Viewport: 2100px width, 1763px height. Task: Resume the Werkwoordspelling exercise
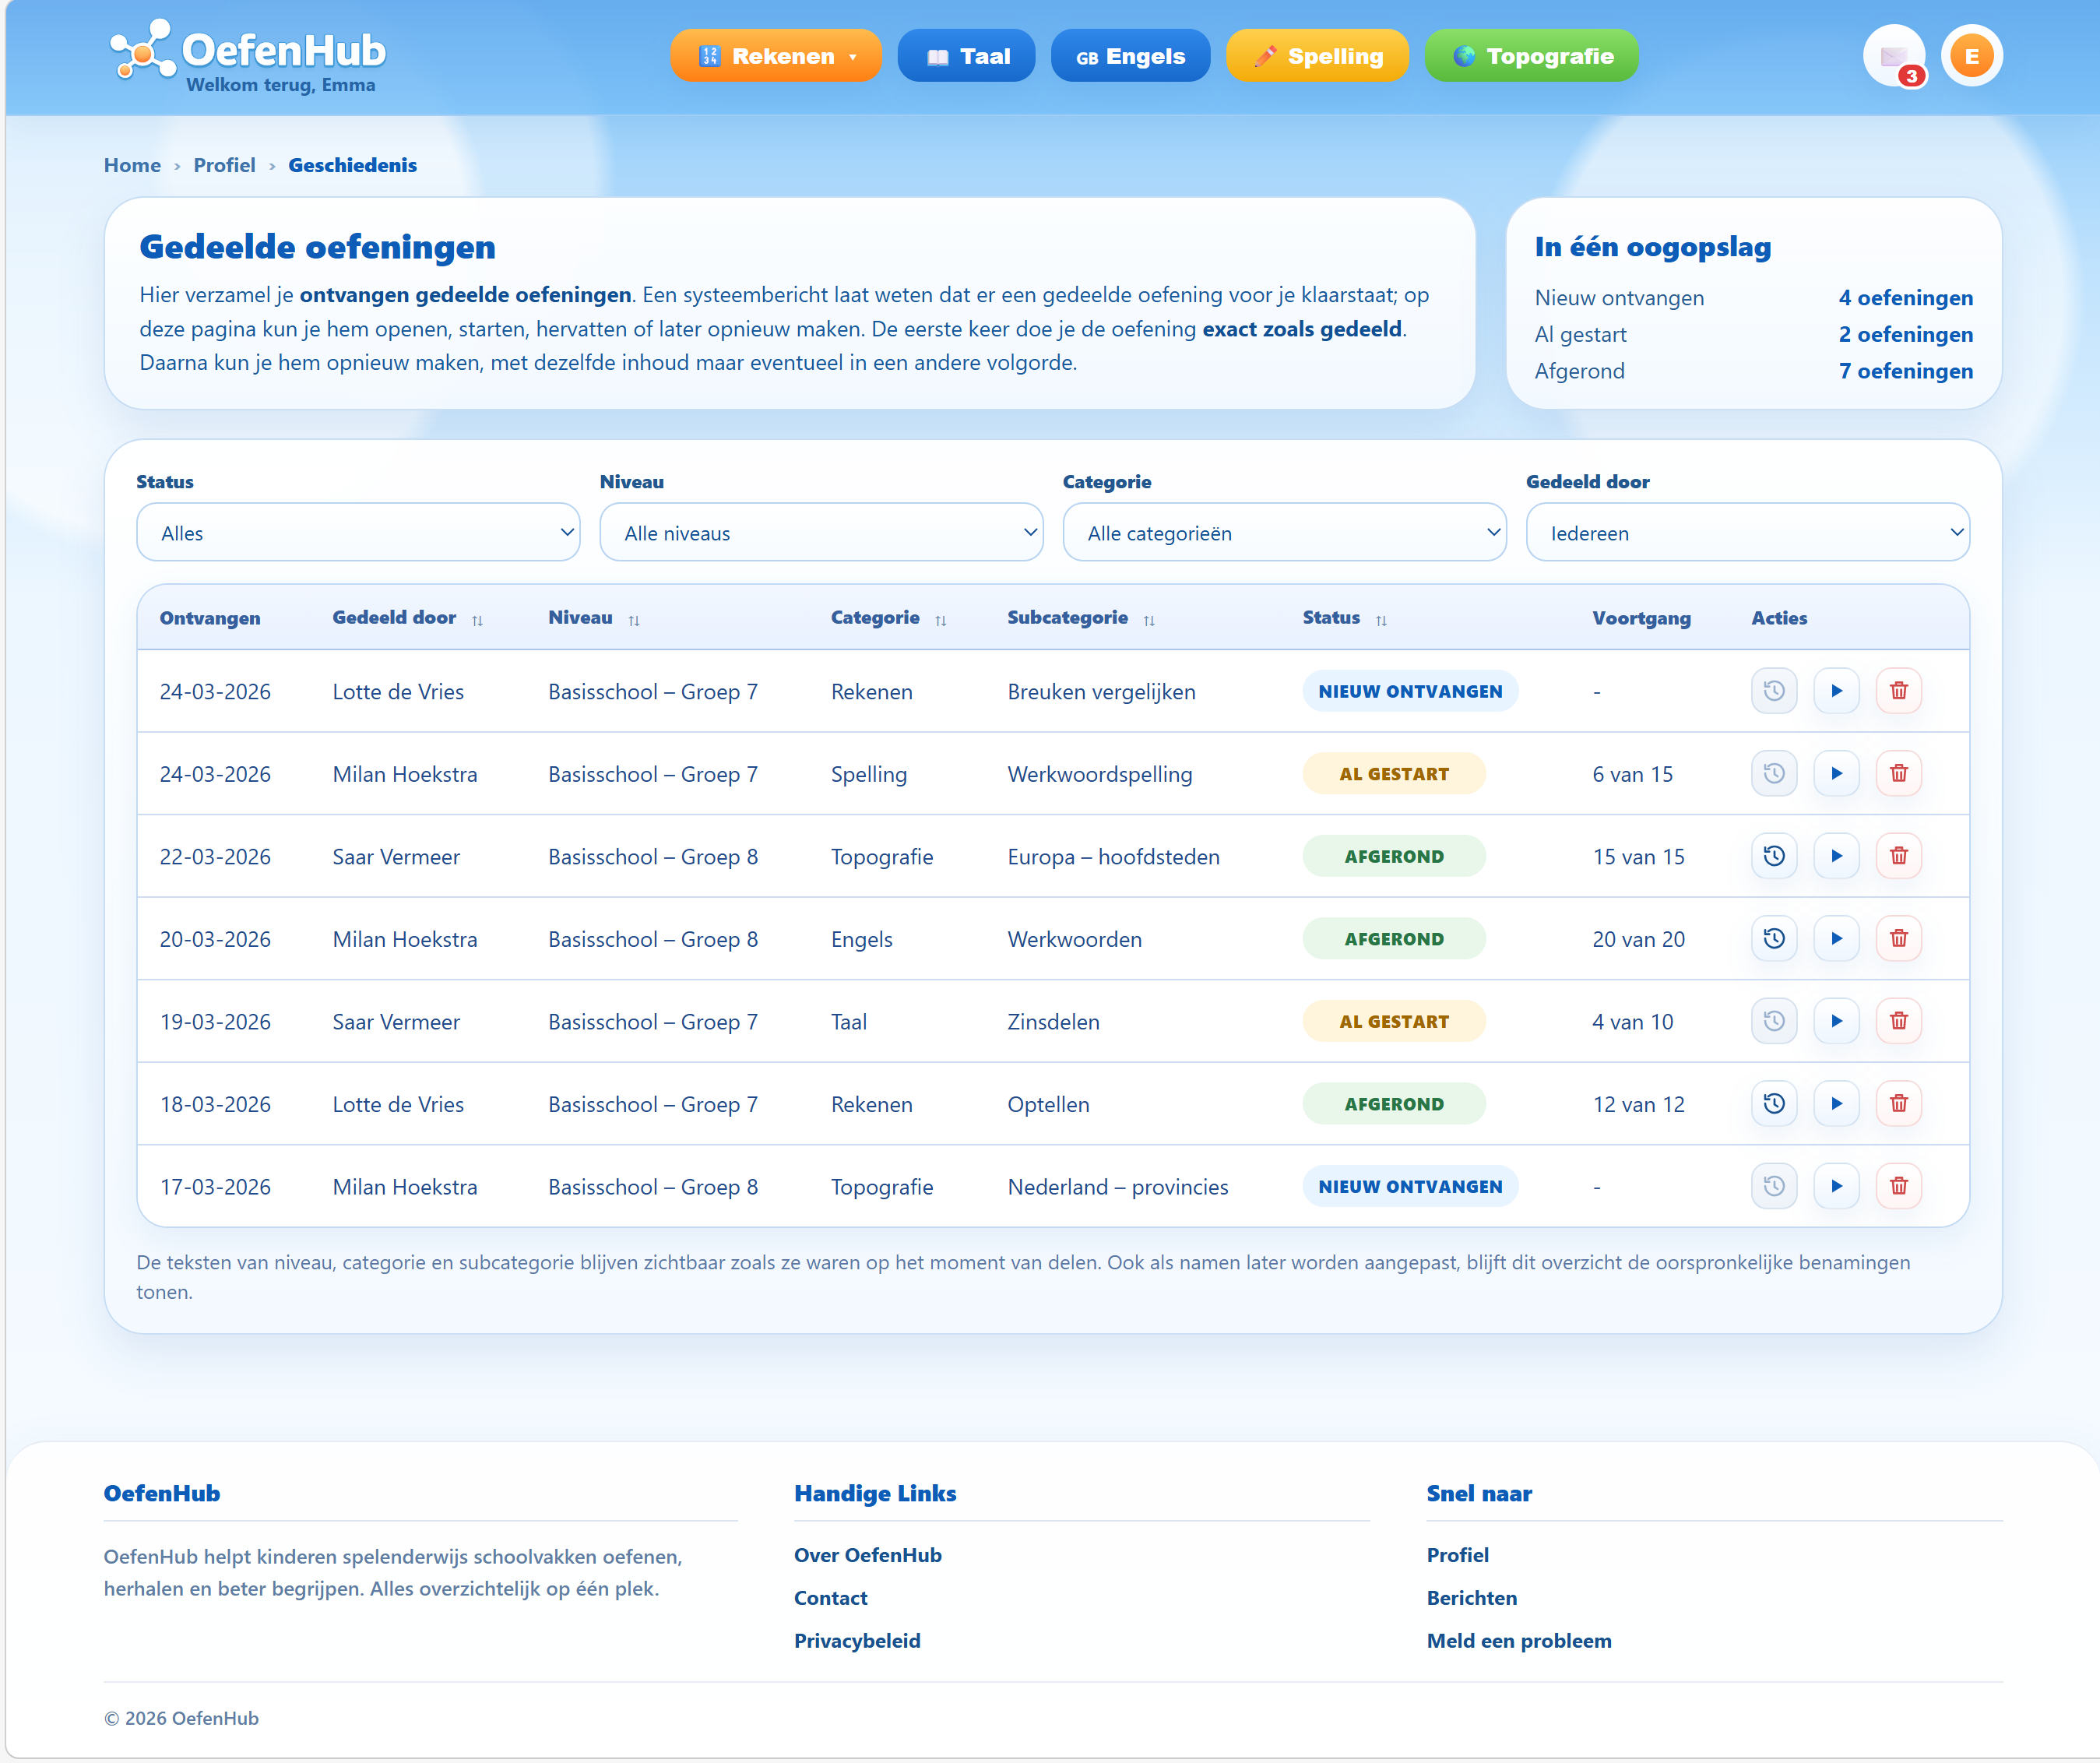[1836, 773]
